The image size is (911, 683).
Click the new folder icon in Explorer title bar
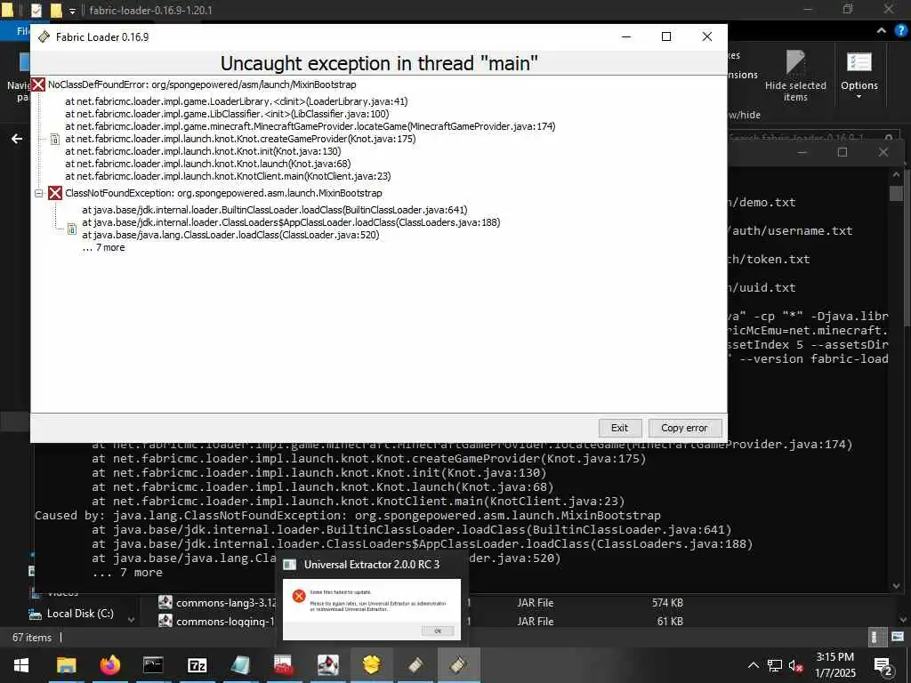click(x=56, y=10)
